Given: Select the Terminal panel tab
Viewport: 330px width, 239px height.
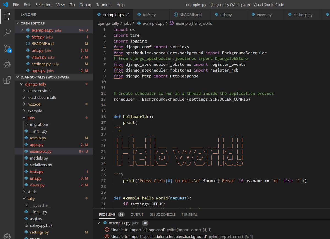Looking at the screenshot, I should tap(189, 215).
